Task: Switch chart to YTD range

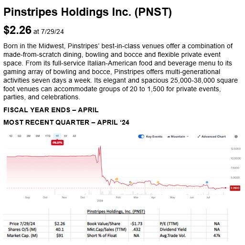Action: click(48, 136)
